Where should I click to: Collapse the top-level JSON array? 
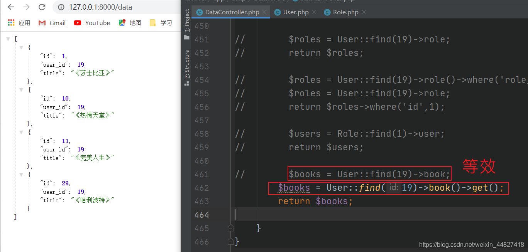[x=8, y=39]
